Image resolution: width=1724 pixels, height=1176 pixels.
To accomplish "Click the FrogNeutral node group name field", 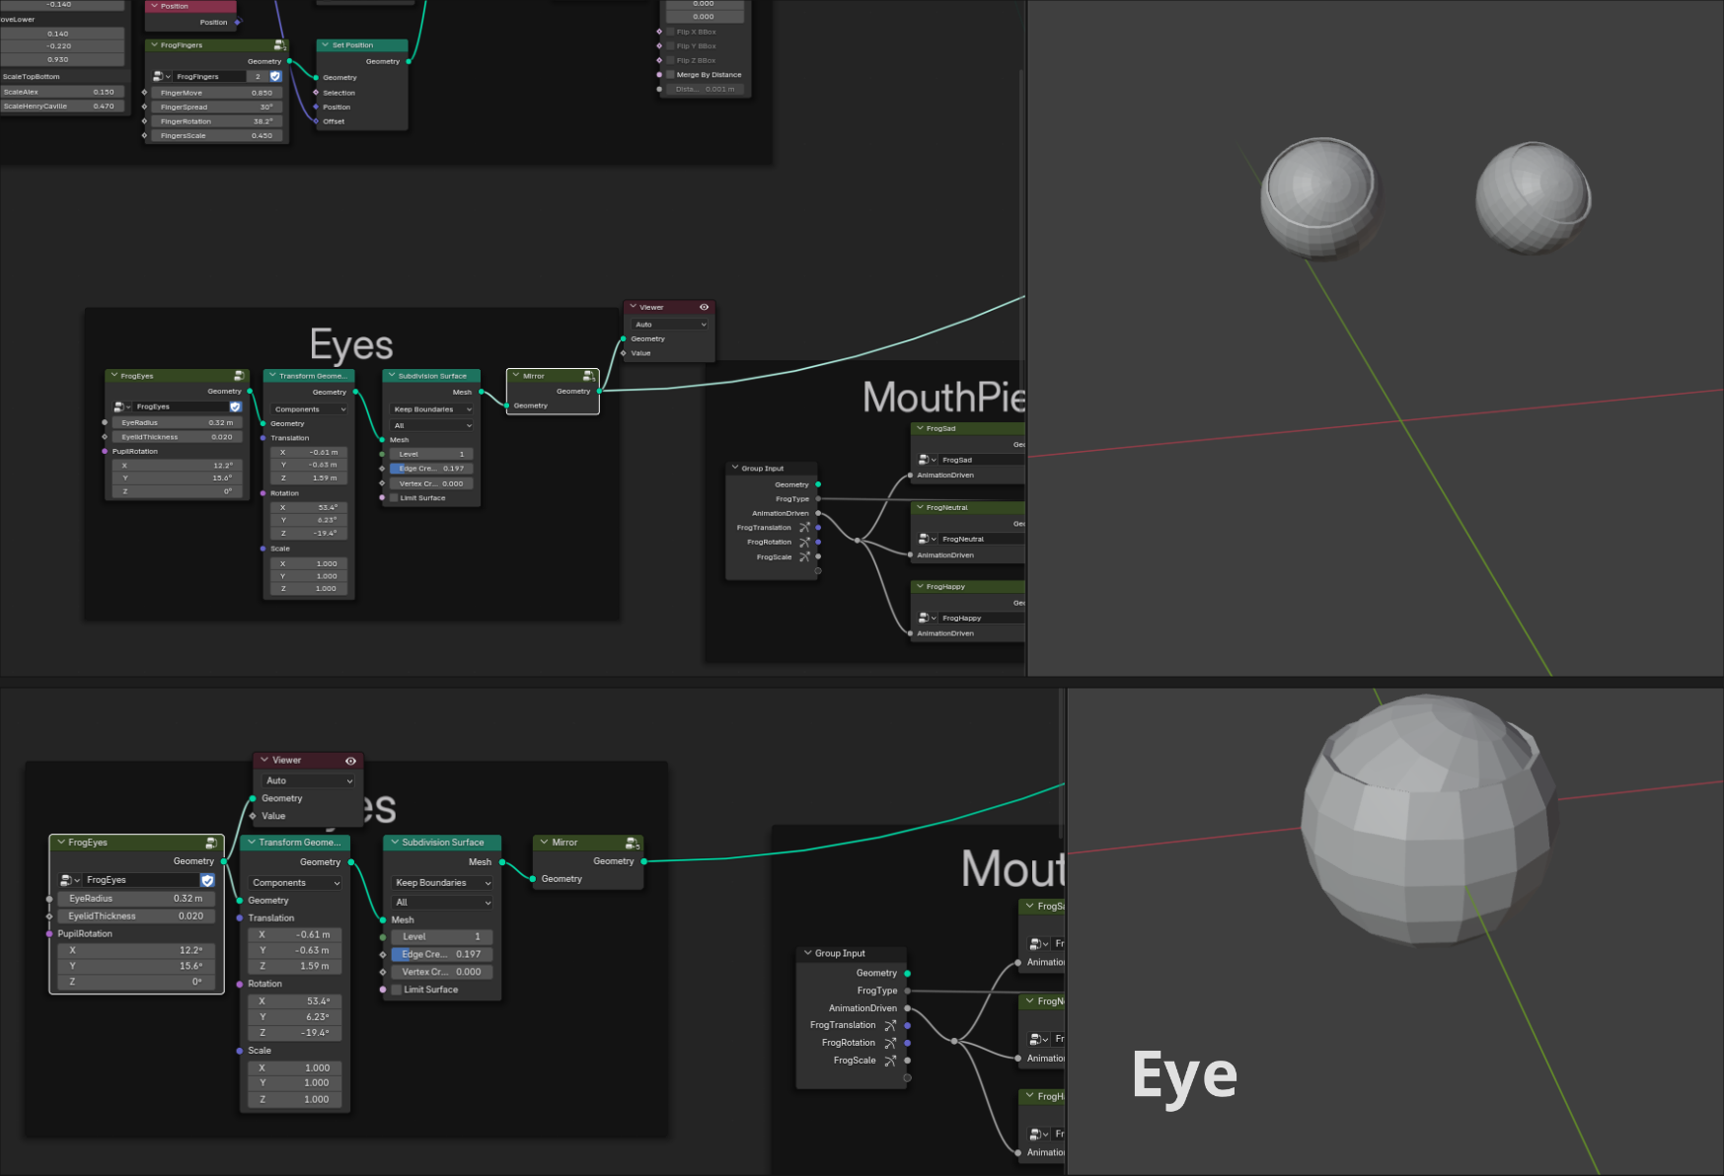I will pyautogui.click(x=982, y=539).
